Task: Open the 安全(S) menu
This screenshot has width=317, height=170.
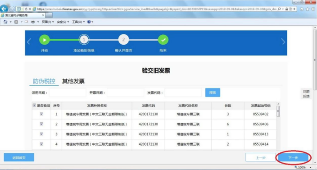Action: pyautogui.click(x=63, y=22)
